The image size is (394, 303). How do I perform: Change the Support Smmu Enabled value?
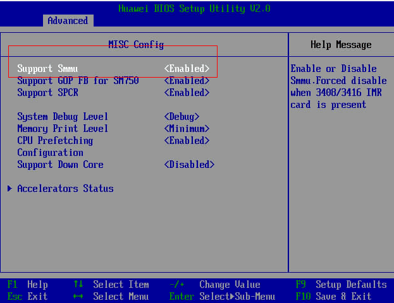click(187, 68)
